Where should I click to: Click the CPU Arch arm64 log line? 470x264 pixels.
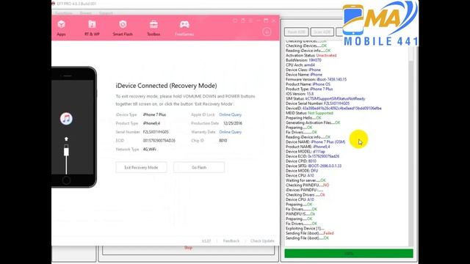(300, 65)
